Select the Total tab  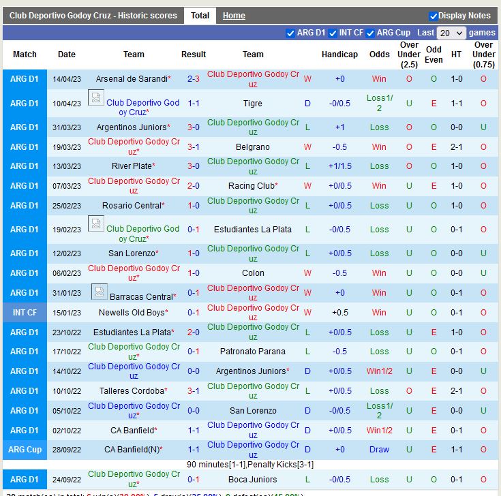point(200,16)
